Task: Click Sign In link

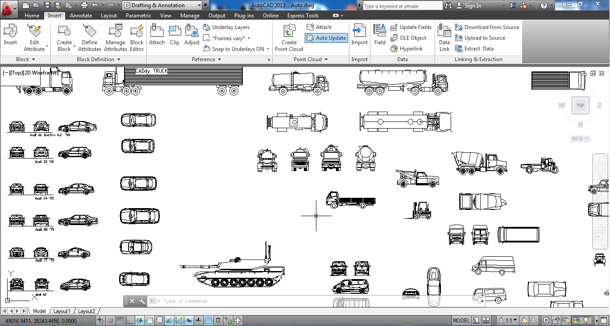Action: pos(469,6)
